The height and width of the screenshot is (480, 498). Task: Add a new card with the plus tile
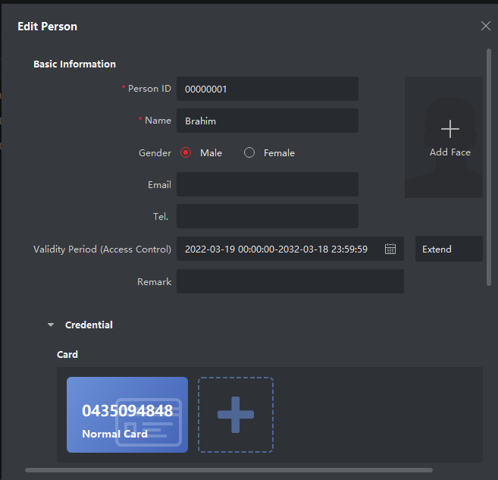pos(236,415)
